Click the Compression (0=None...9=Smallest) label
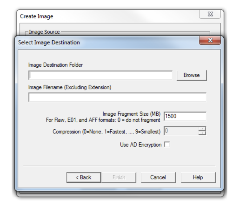This screenshot has width=239, height=211. (106, 132)
